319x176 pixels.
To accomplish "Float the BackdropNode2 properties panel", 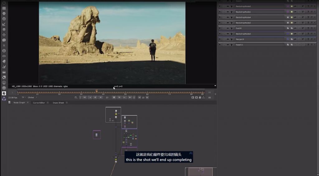I will (x=312, y=23).
